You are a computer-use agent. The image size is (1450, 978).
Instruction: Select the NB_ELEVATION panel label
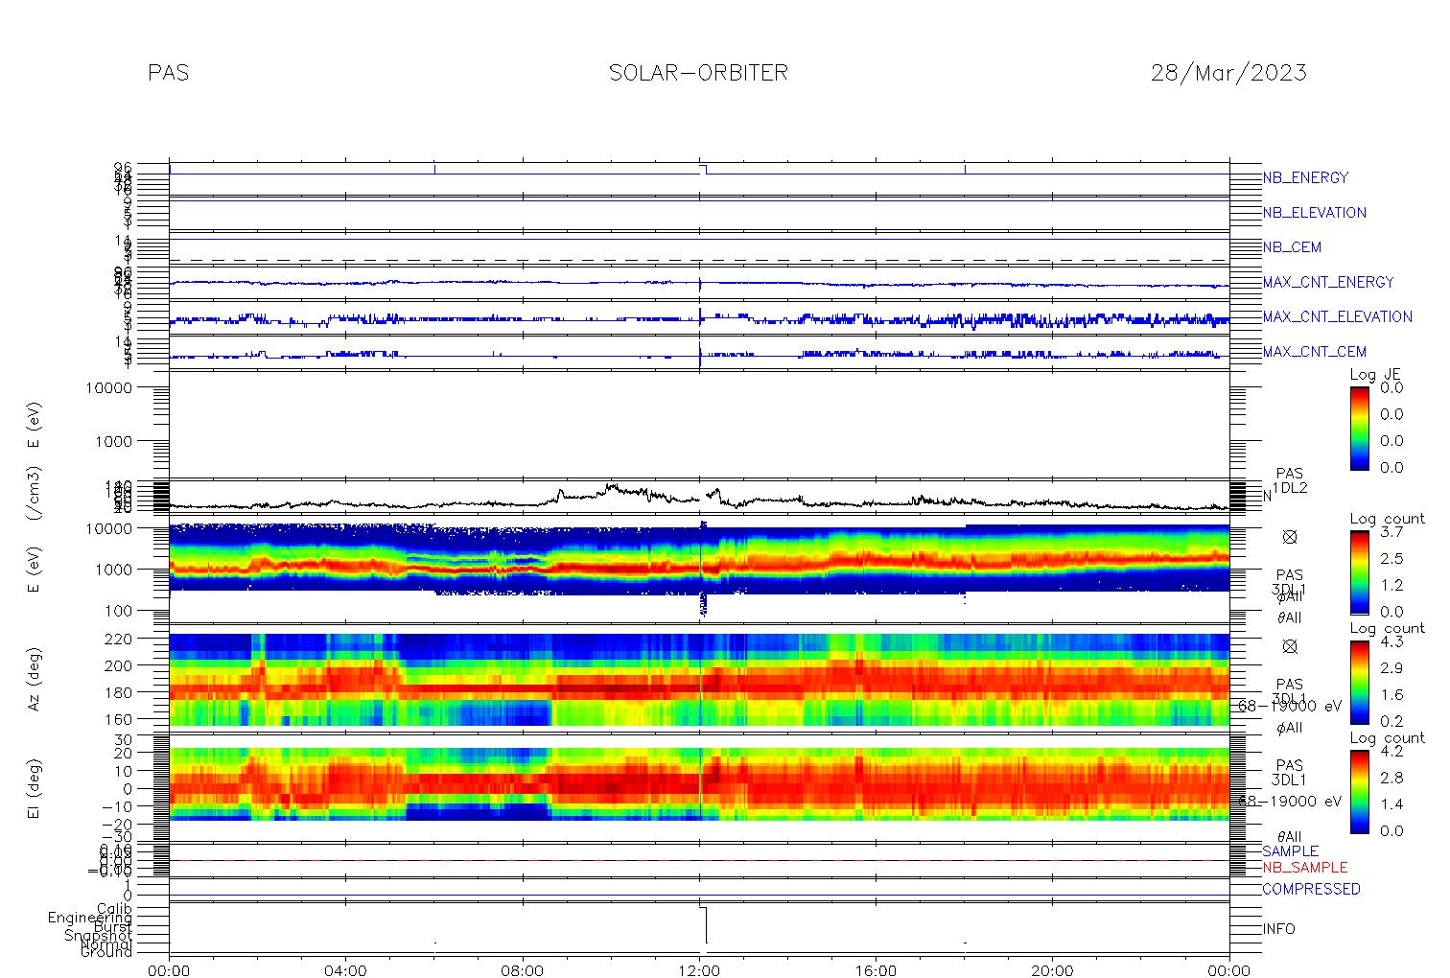[x=1314, y=213]
